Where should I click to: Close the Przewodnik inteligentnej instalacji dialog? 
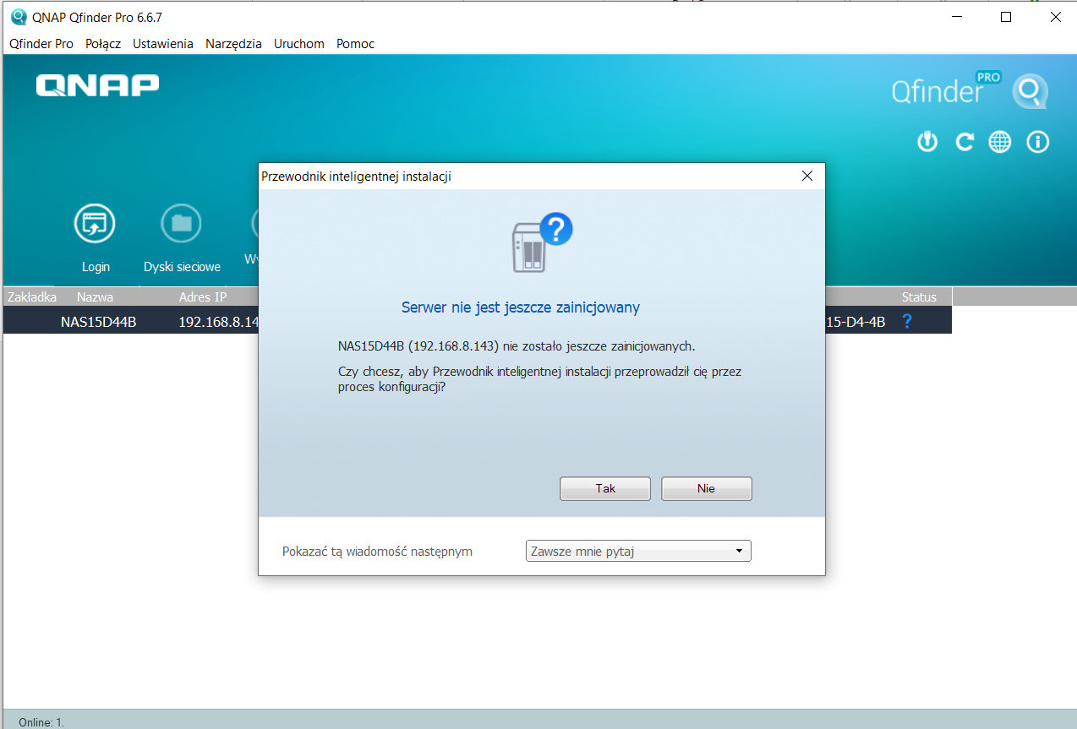tap(806, 176)
